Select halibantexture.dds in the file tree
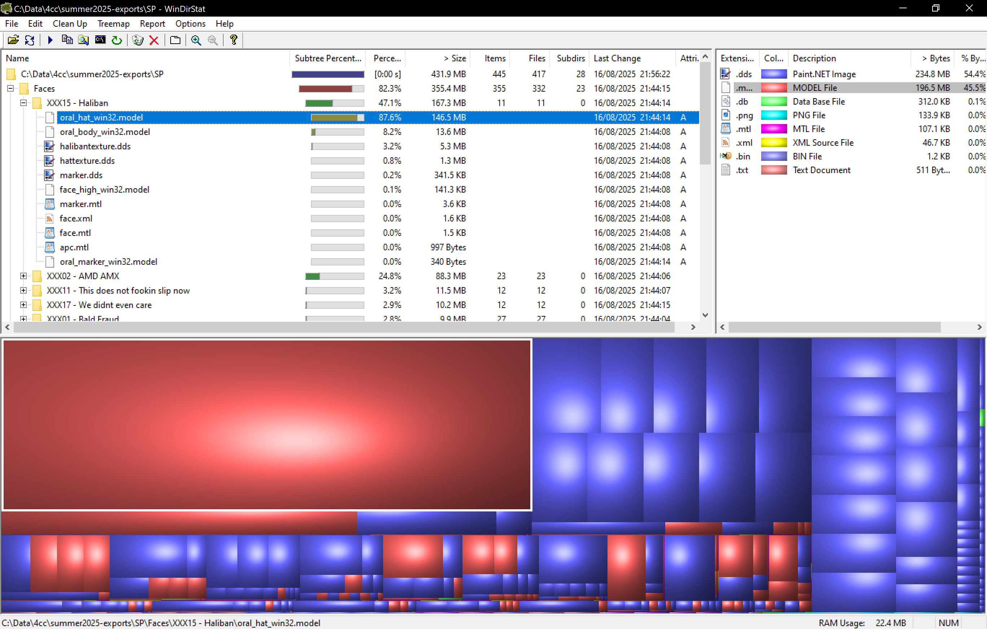 (x=95, y=146)
